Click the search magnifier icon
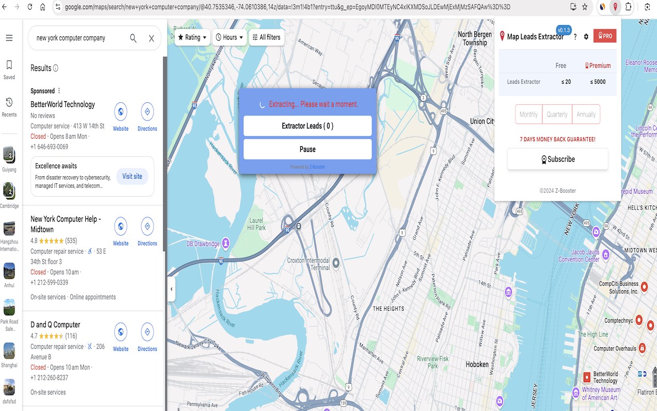Viewport: 657px width, 411px height. coord(133,38)
